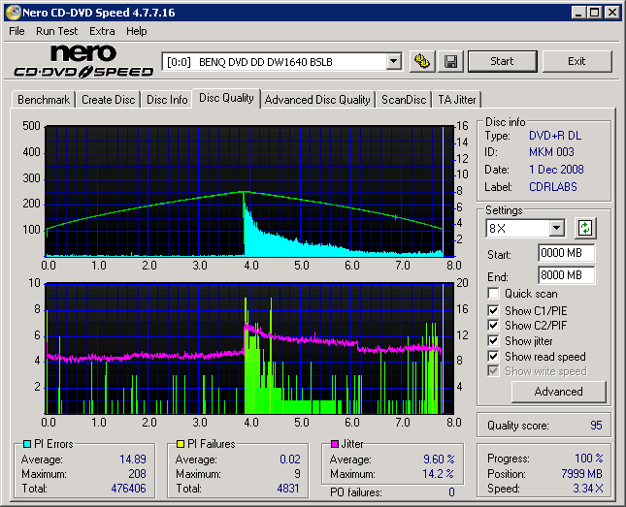626x507 pixels.
Task: Uncheck Show C1/PIE checkbox
Action: coord(494,310)
